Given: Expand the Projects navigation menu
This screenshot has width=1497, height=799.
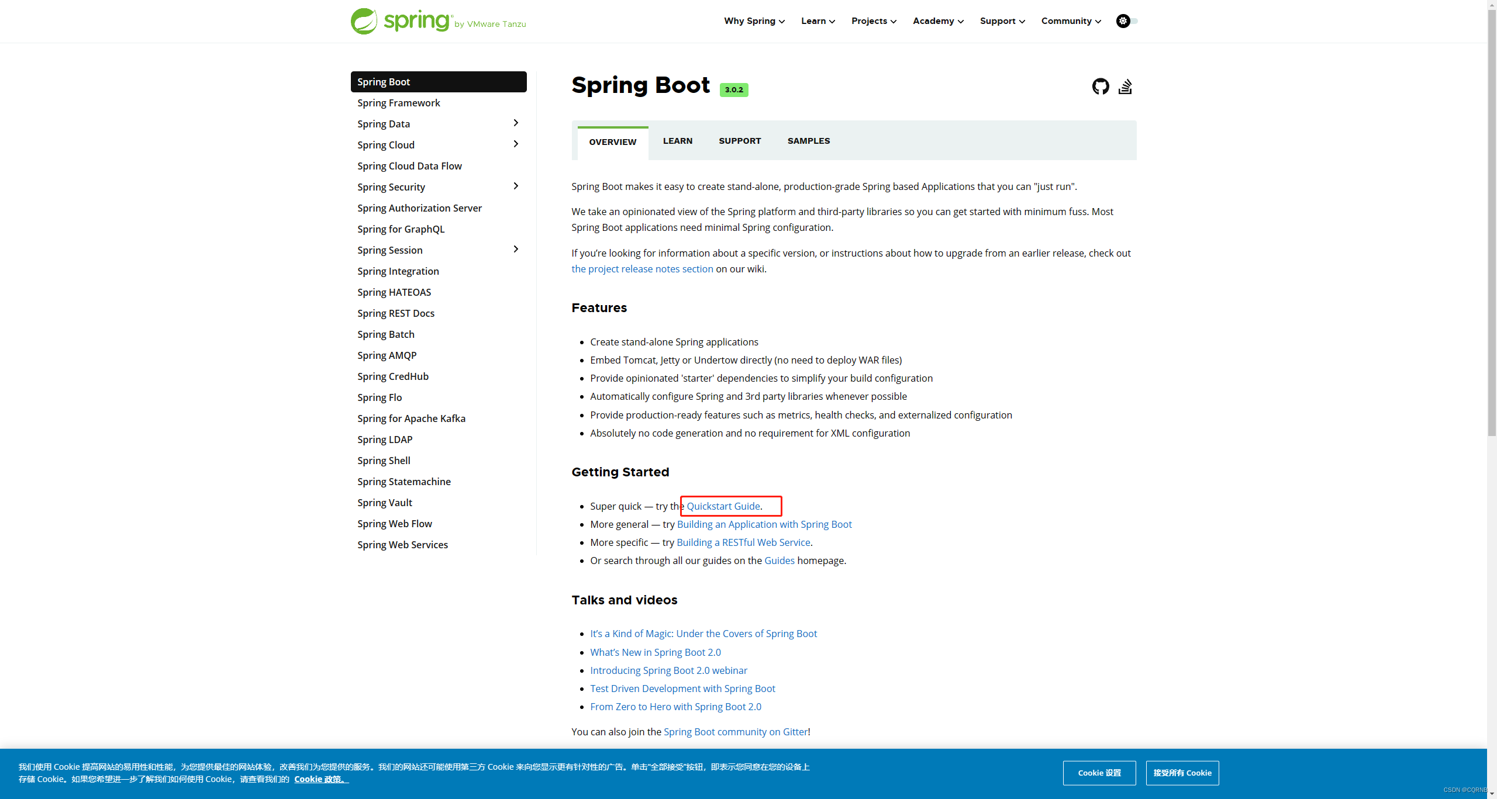Looking at the screenshot, I should coord(874,21).
